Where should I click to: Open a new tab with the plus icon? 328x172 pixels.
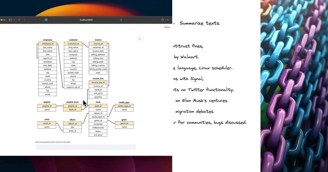(168, 20)
